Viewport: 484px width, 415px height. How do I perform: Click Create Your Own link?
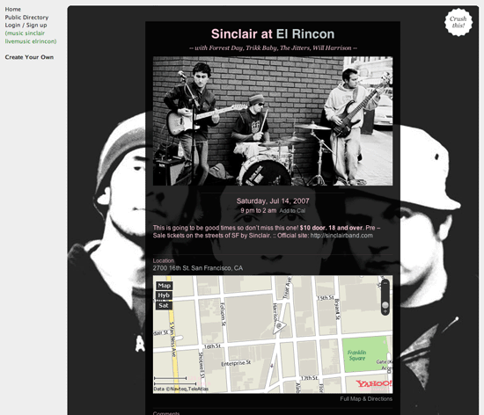point(29,57)
